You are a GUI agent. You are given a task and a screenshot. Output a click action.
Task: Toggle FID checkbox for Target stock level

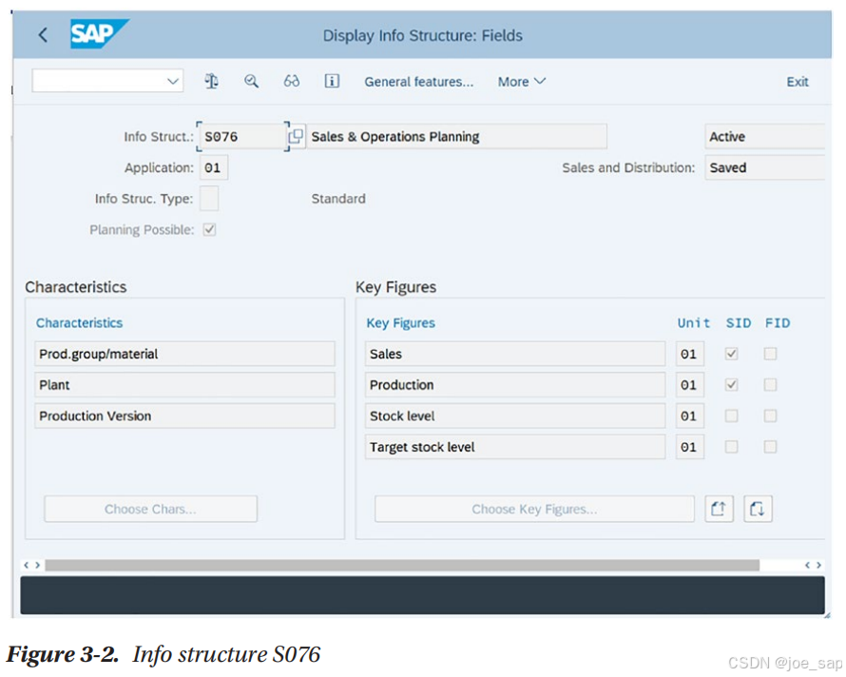point(771,447)
